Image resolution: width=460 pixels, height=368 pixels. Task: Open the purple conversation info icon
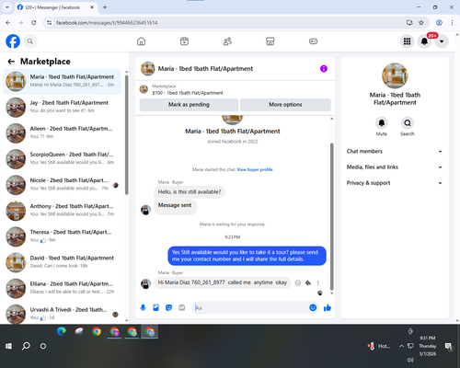(324, 69)
